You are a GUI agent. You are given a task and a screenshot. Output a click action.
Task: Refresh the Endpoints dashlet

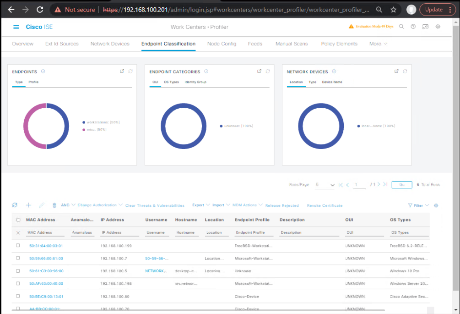130,71
